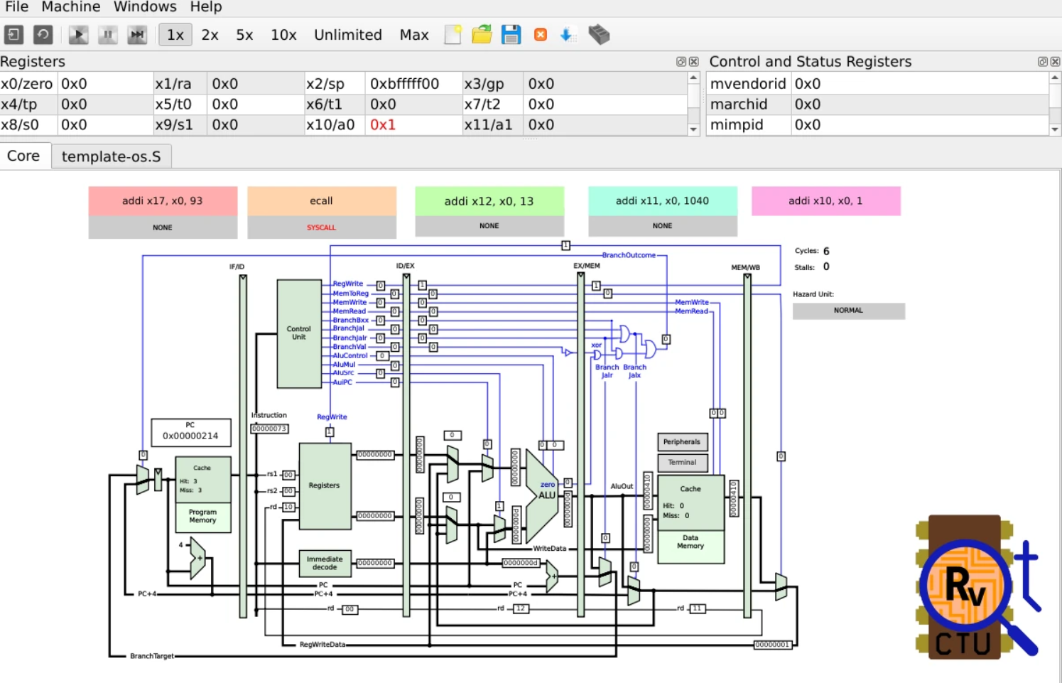Enable the Unlimited speed option
The height and width of the screenshot is (683, 1062).
[348, 35]
